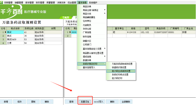The height and width of the screenshot is (105, 196).
Task: Click the 修改 button
Action: pyautogui.click(x=19, y=102)
